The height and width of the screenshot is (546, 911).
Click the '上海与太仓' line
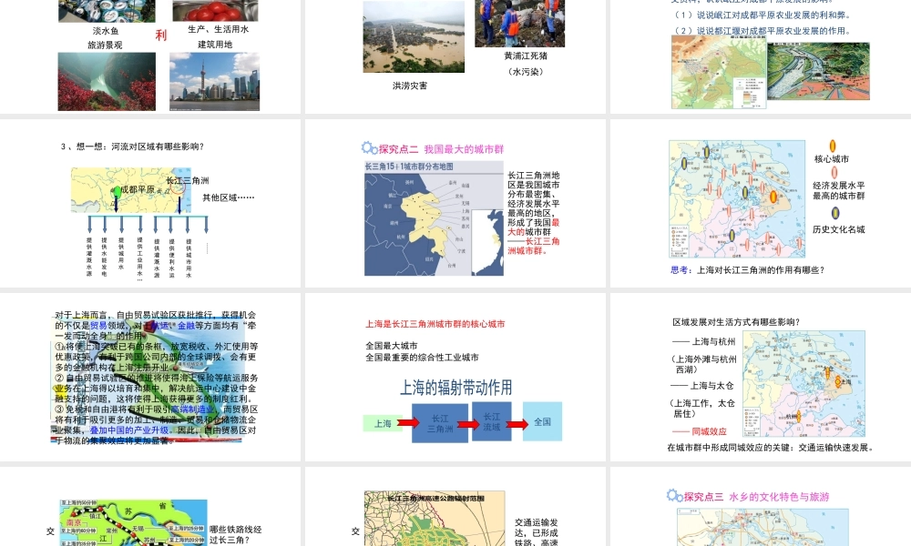pyautogui.click(x=711, y=386)
